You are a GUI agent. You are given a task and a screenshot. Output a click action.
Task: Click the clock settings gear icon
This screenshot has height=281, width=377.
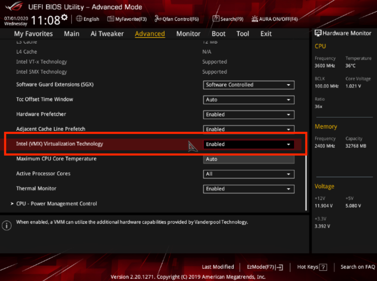(64, 18)
